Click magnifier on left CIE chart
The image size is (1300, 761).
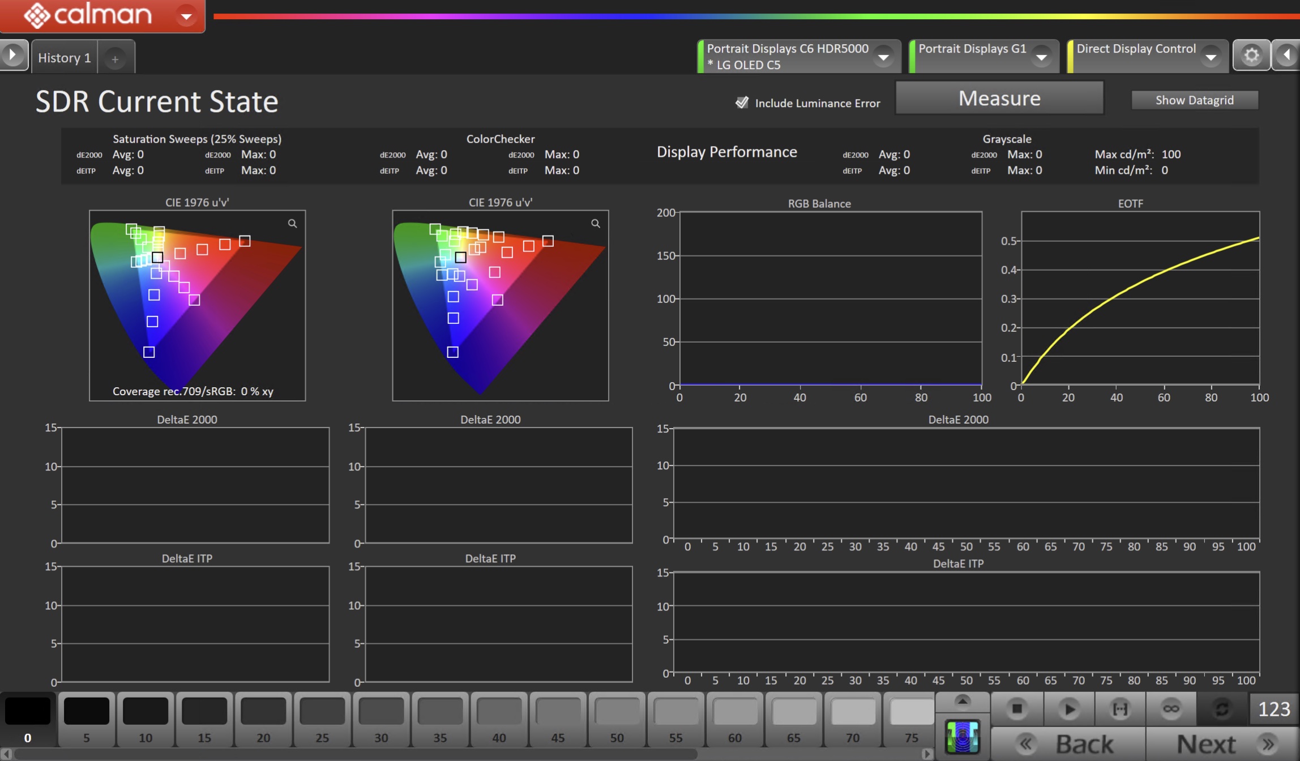[x=292, y=224]
